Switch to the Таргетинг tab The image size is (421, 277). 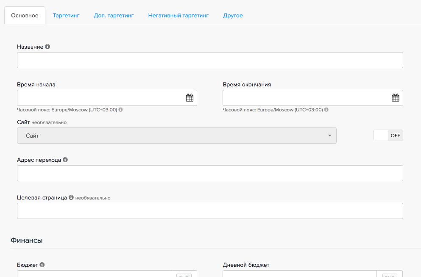tap(66, 16)
